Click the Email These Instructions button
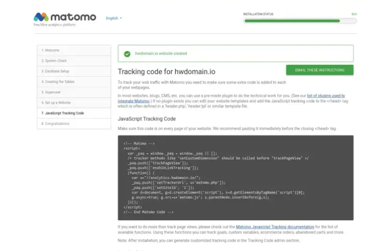 pos(320,70)
